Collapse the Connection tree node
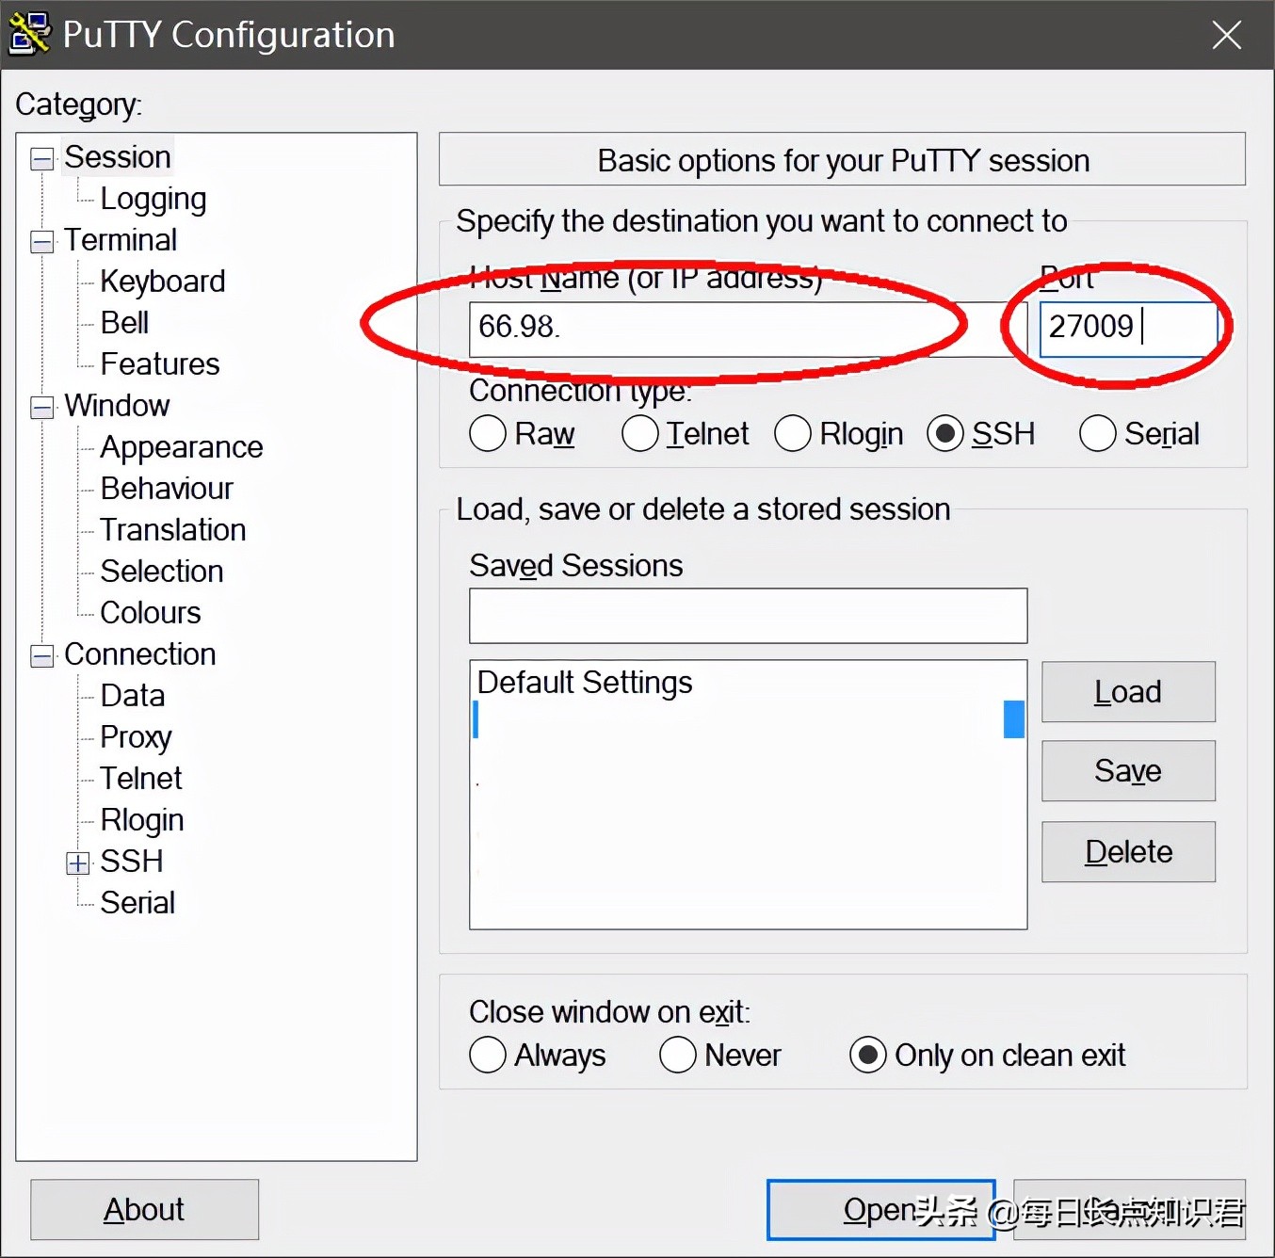Screen dimensions: 1275x1258 coord(42,655)
